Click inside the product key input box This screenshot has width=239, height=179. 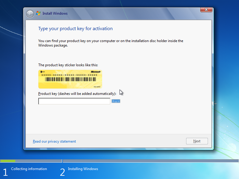(74, 101)
